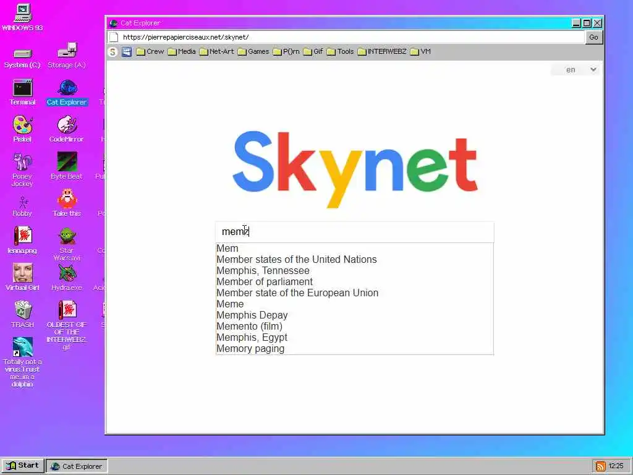Launch the dolphin Totally not a virus icon
Image resolution: width=633 pixels, height=475 pixels.
coord(23,362)
